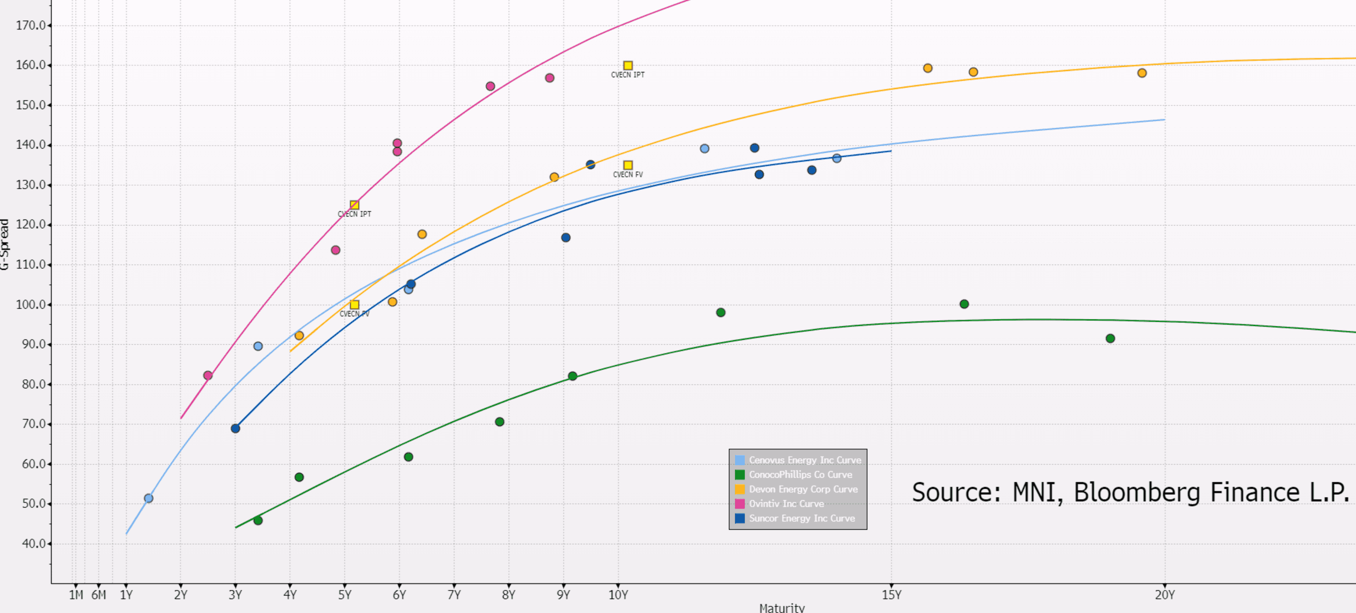Click the CVECN IPT square marker near 10Y
The image size is (1356, 613).
(627, 66)
